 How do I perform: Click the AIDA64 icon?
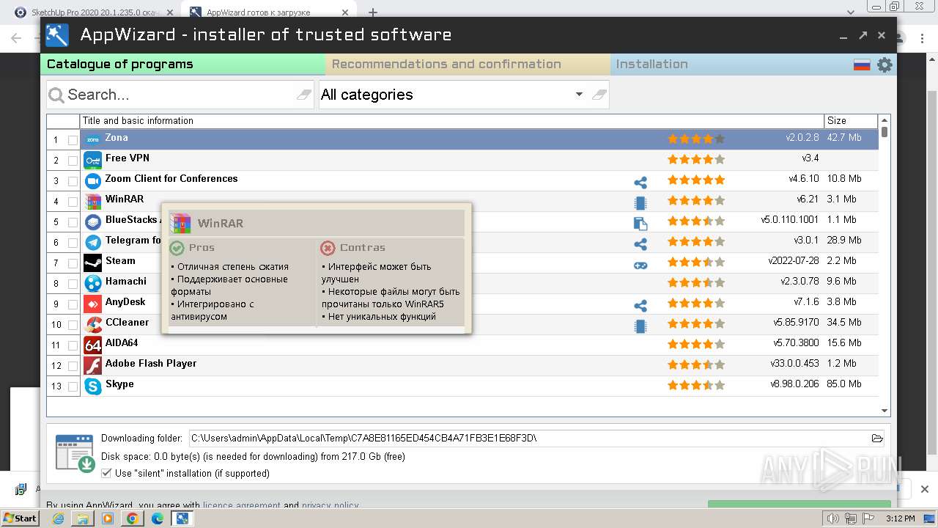click(92, 345)
